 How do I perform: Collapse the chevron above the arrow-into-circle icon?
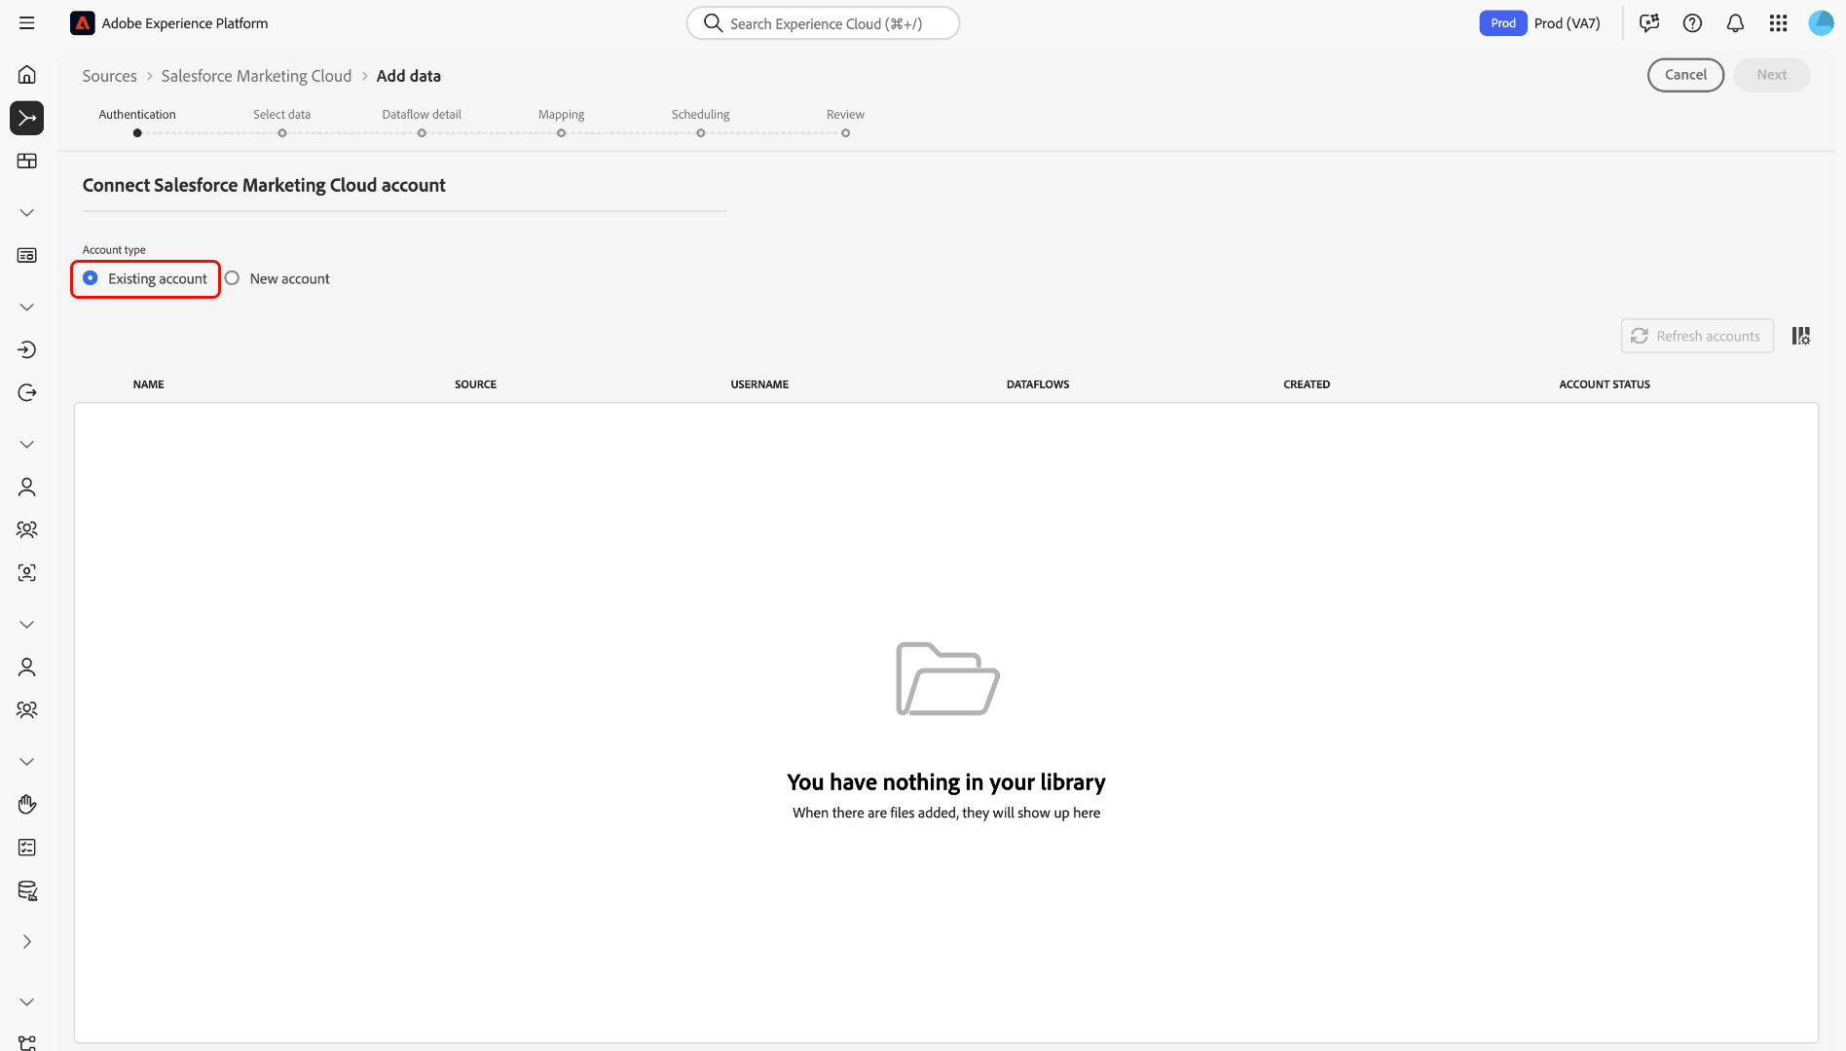[x=27, y=307]
